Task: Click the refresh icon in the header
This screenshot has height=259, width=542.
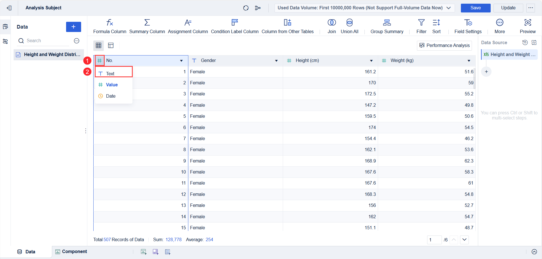Action: [x=246, y=8]
